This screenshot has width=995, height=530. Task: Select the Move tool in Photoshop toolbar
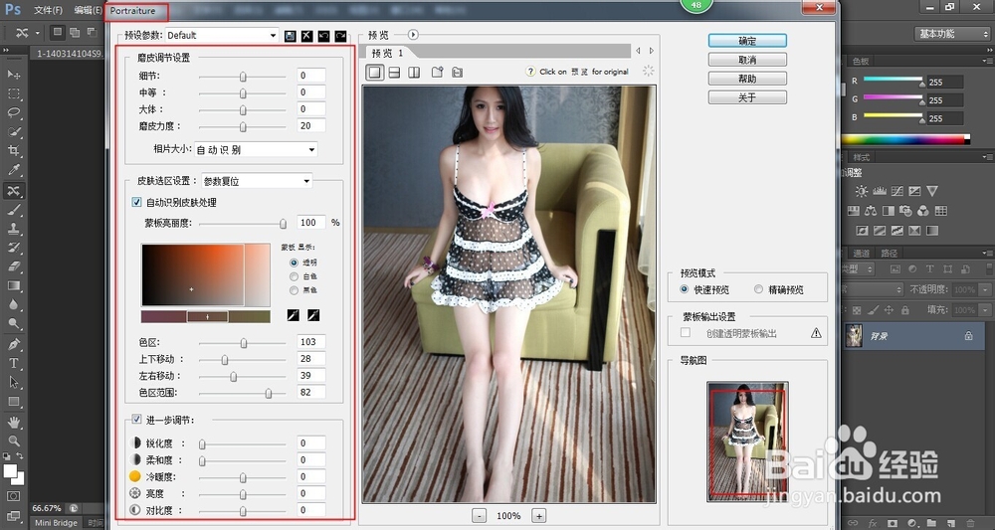[13, 75]
